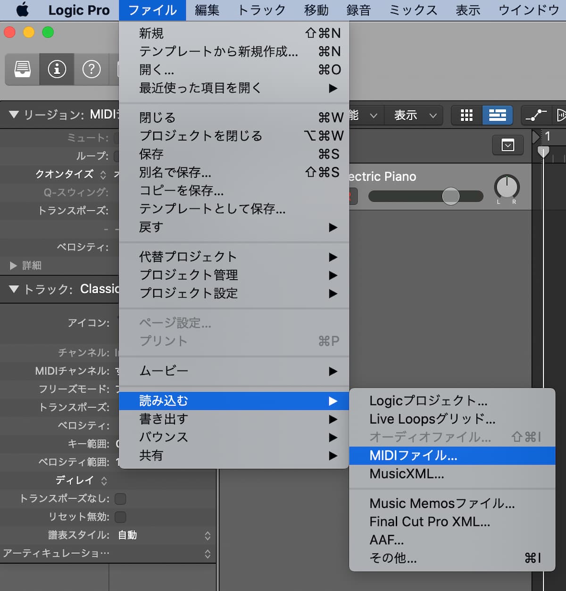Click the Library toolbar icon
Image resolution: width=566 pixels, height=591 pixels.
tap(23, 69)
